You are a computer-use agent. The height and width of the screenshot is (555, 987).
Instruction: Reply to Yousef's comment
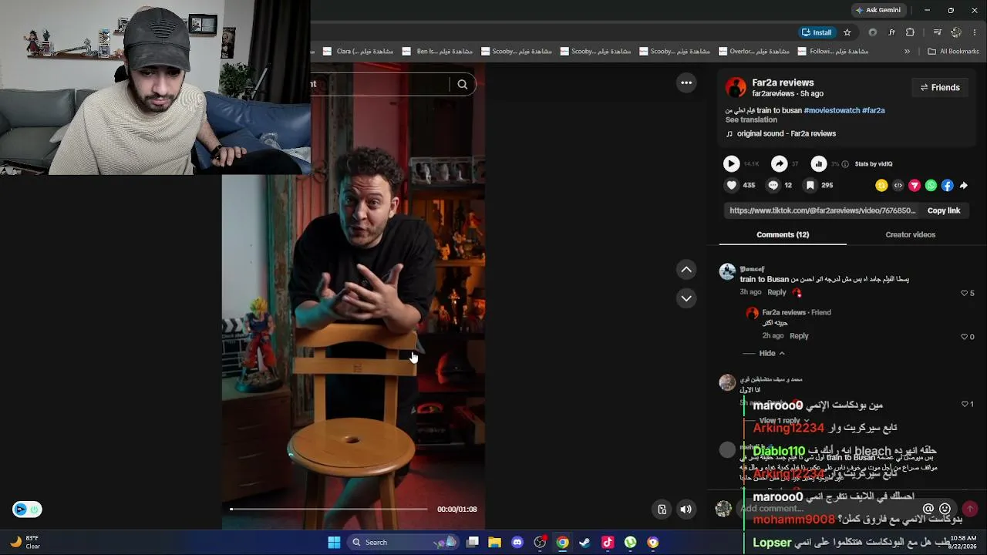click(776, 293)
